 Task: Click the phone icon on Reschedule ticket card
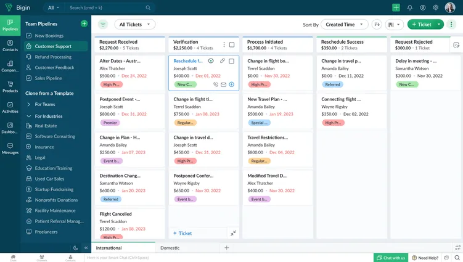click(x=215, y=84)
